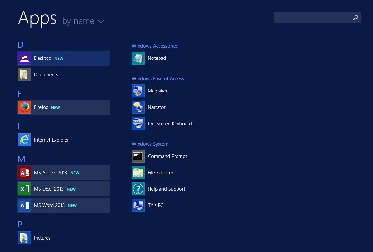Click inside the search input box

[311, 17]
